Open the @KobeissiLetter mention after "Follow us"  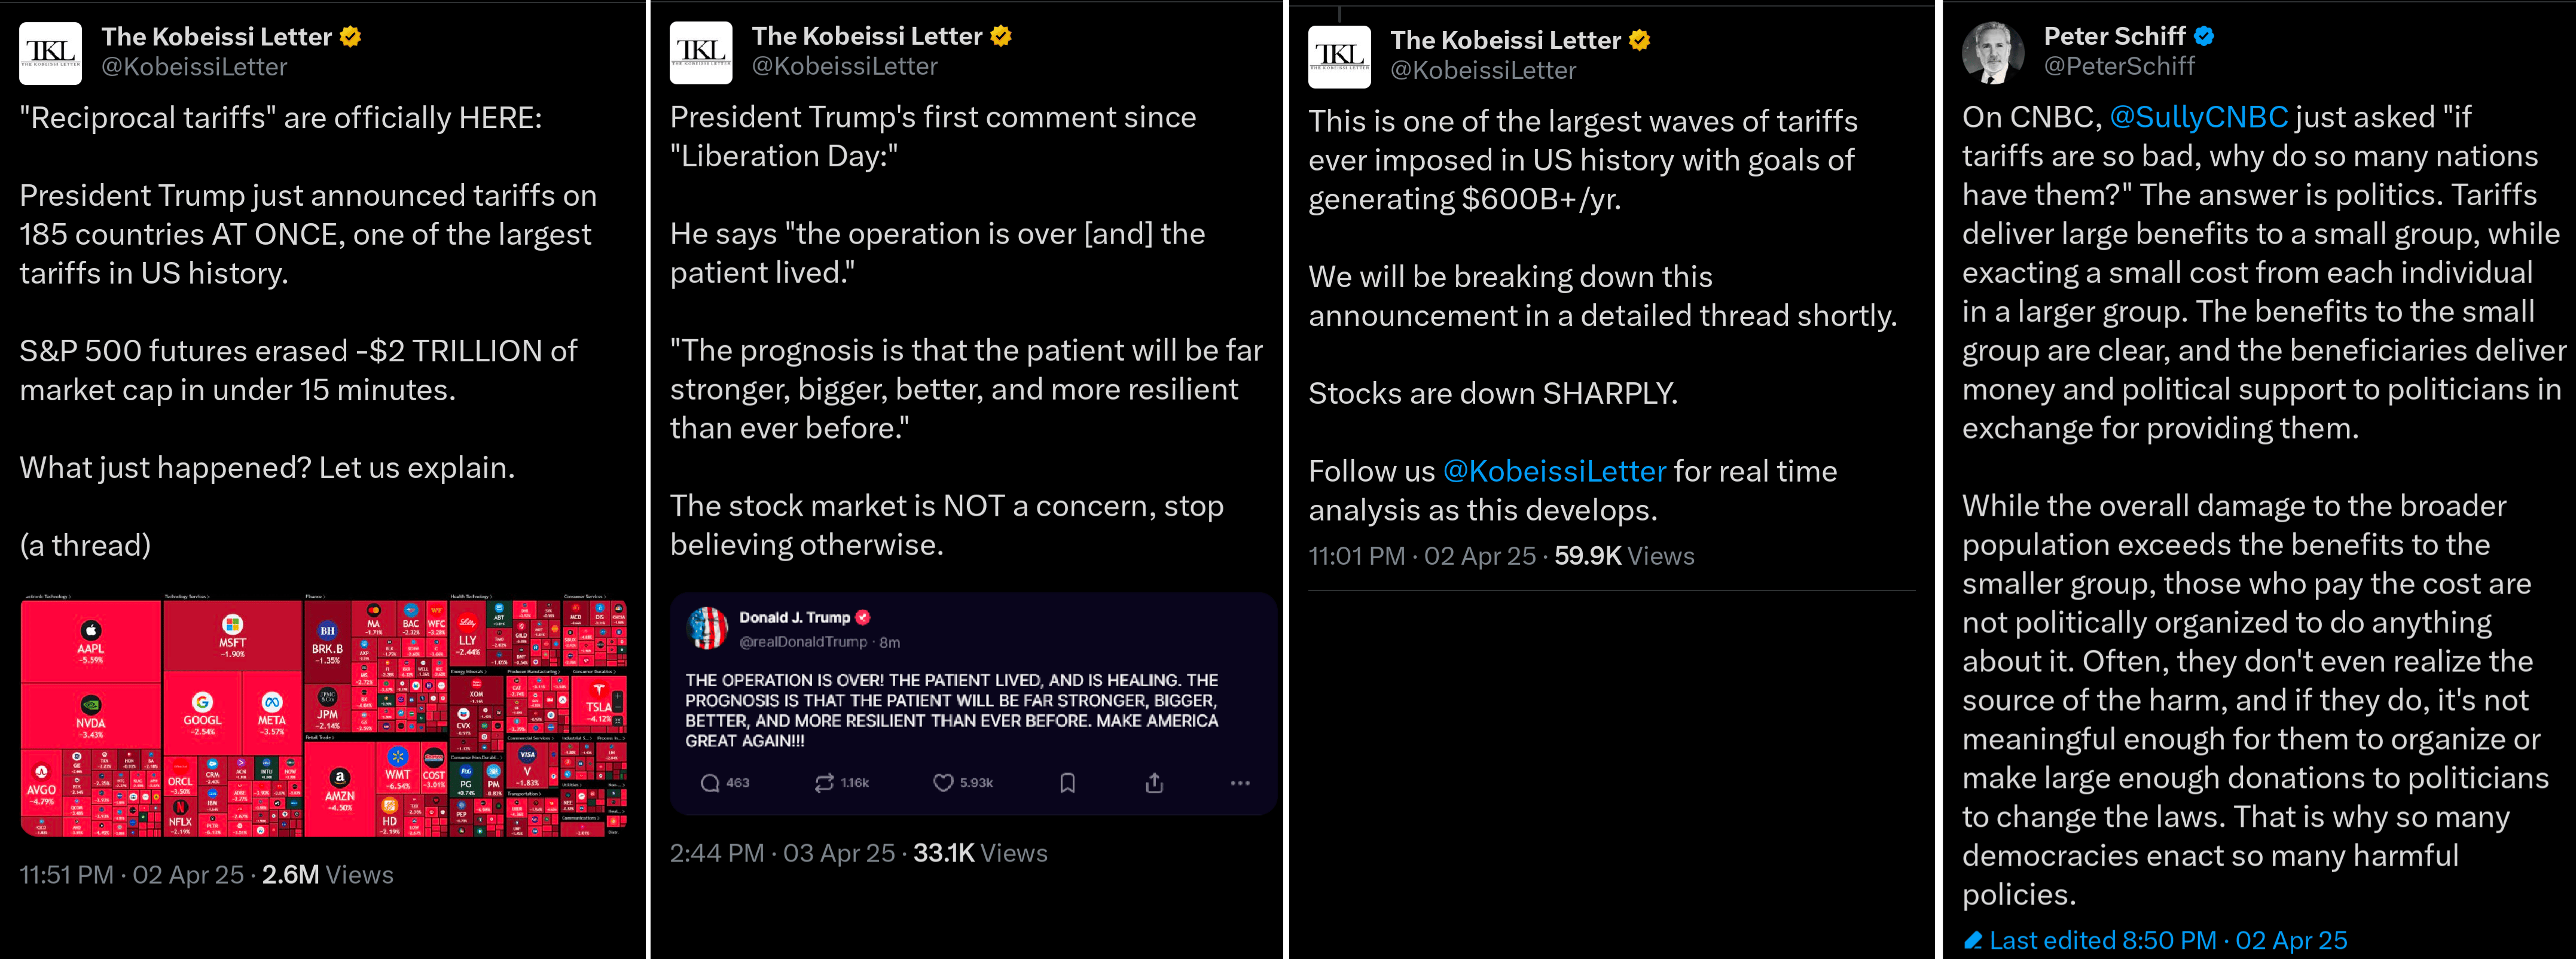click(x=1554, y=471)
